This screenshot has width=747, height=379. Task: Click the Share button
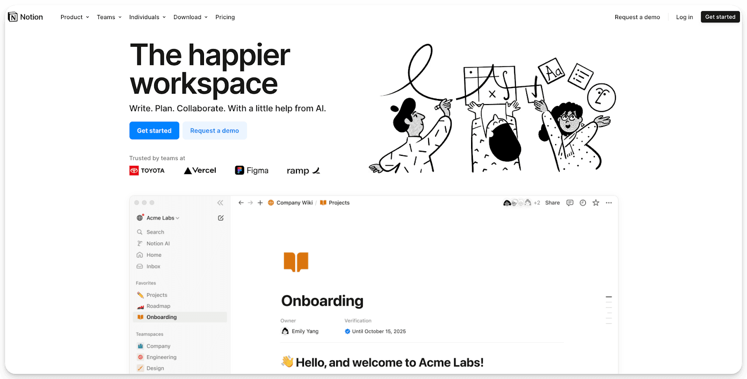pyautogui.click(x=552, y=203)
